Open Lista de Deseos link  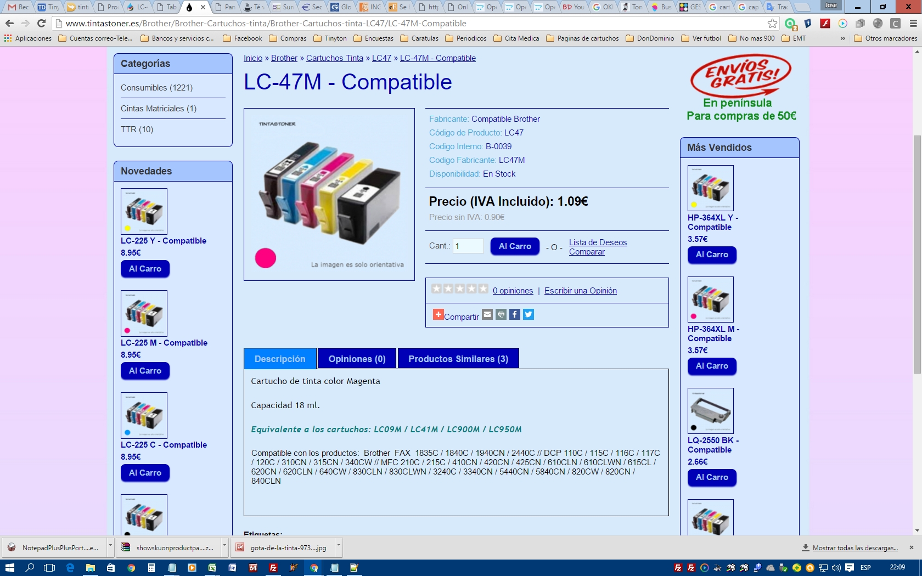point(598,242)
